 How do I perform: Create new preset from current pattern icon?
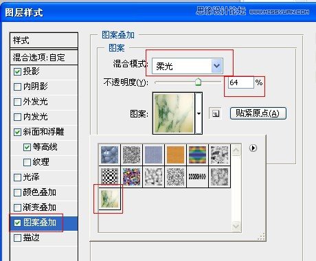(215, 113)
